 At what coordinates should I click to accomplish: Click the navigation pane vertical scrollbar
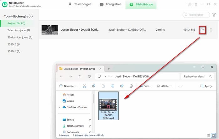tap(93, 99)
